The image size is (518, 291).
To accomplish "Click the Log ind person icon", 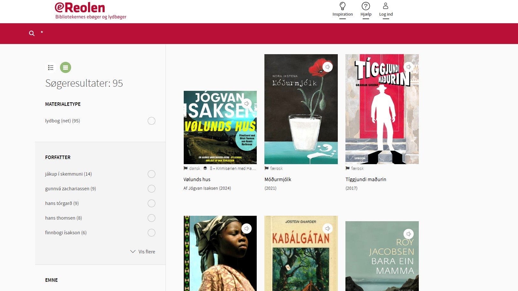I will coord(386,6).
